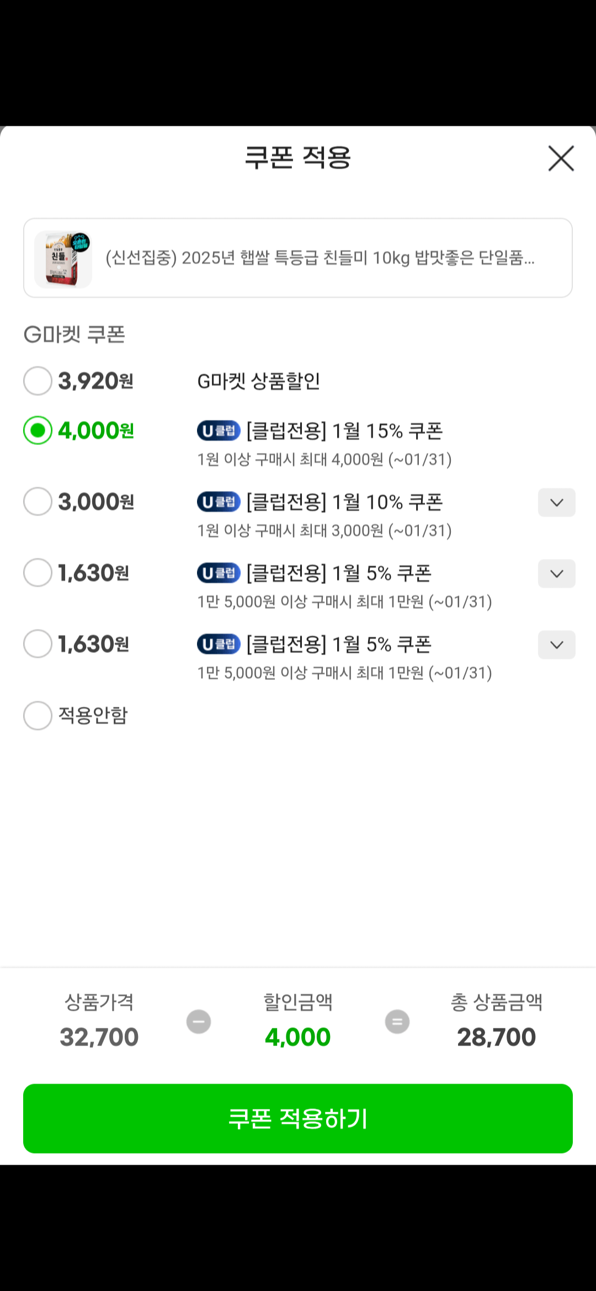Tap the gray equals circle icon

click(397, 1021)
